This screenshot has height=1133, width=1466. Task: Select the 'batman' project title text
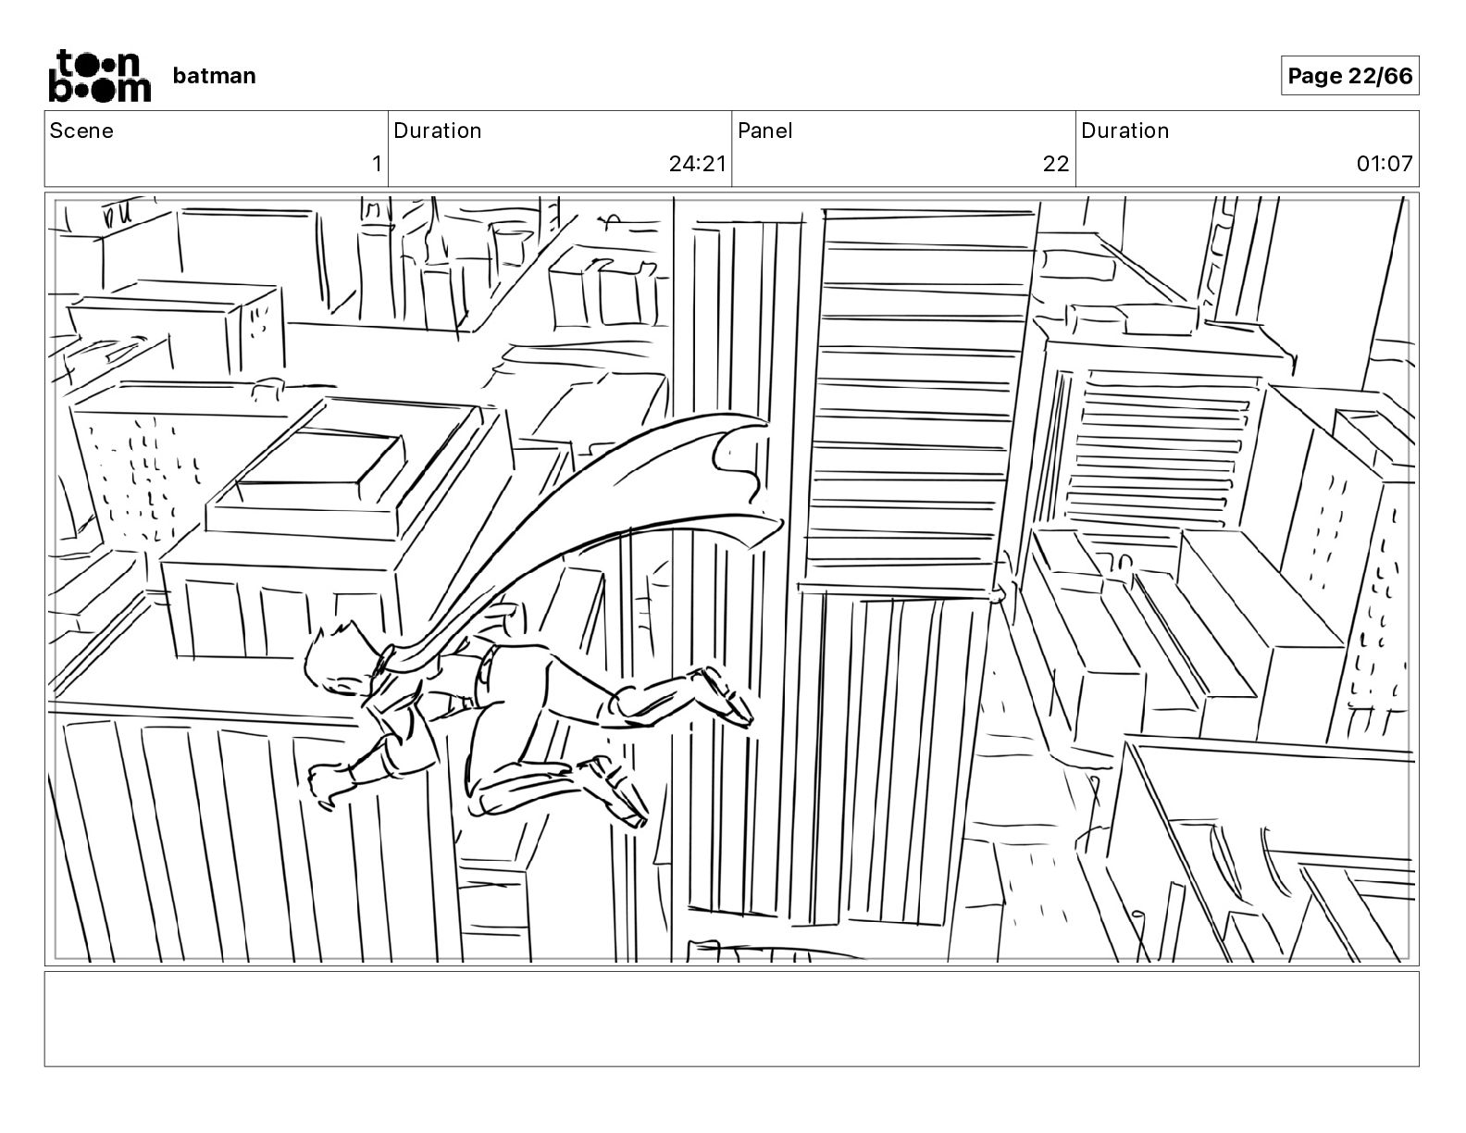[x=214, y=76]
